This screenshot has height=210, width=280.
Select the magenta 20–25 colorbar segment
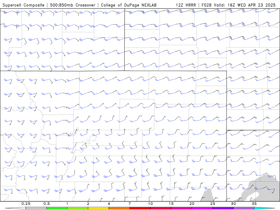coord(202,208)
